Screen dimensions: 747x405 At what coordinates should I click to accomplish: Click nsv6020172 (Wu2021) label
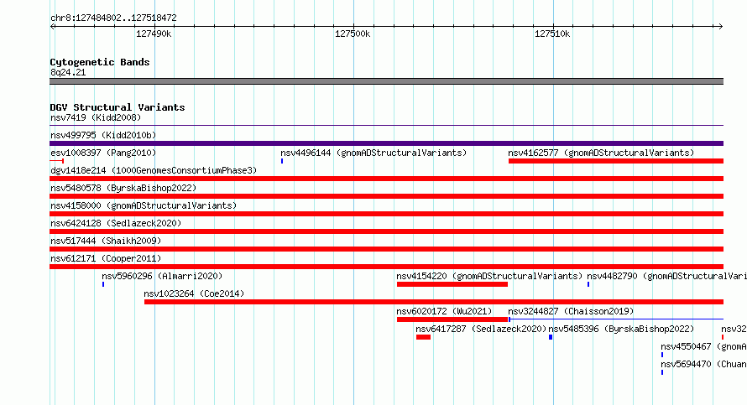pyautogui.click(x=444, y=311)
